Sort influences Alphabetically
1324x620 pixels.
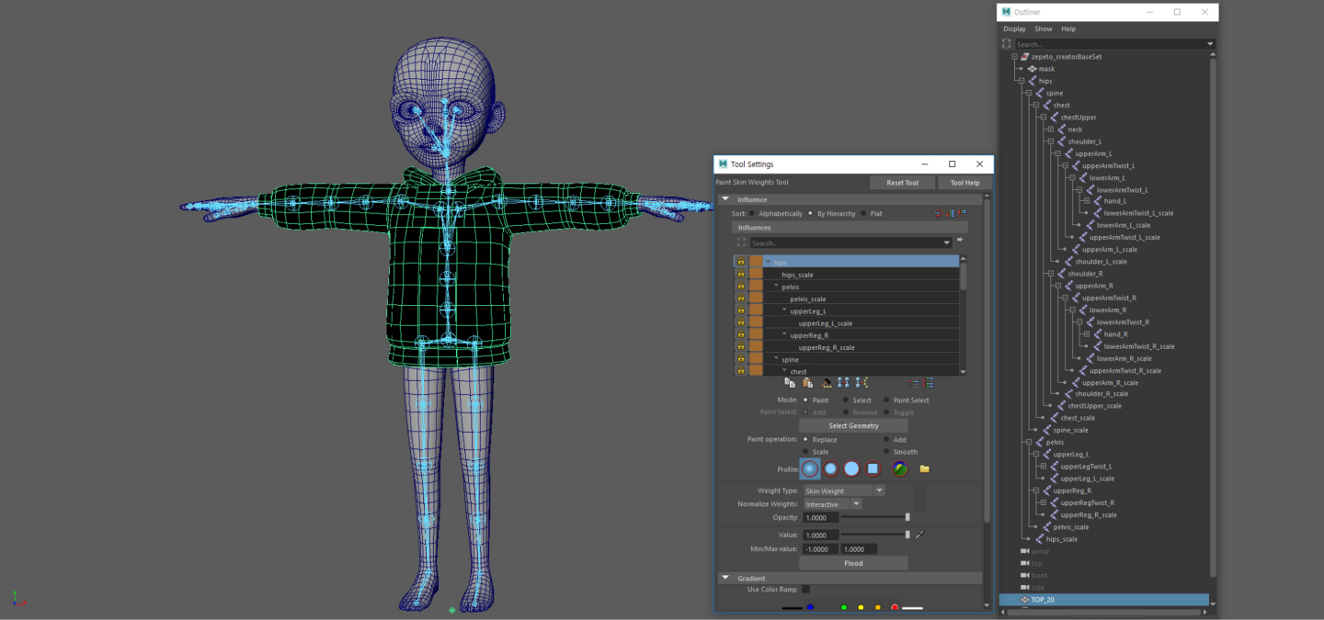point(752,214)
